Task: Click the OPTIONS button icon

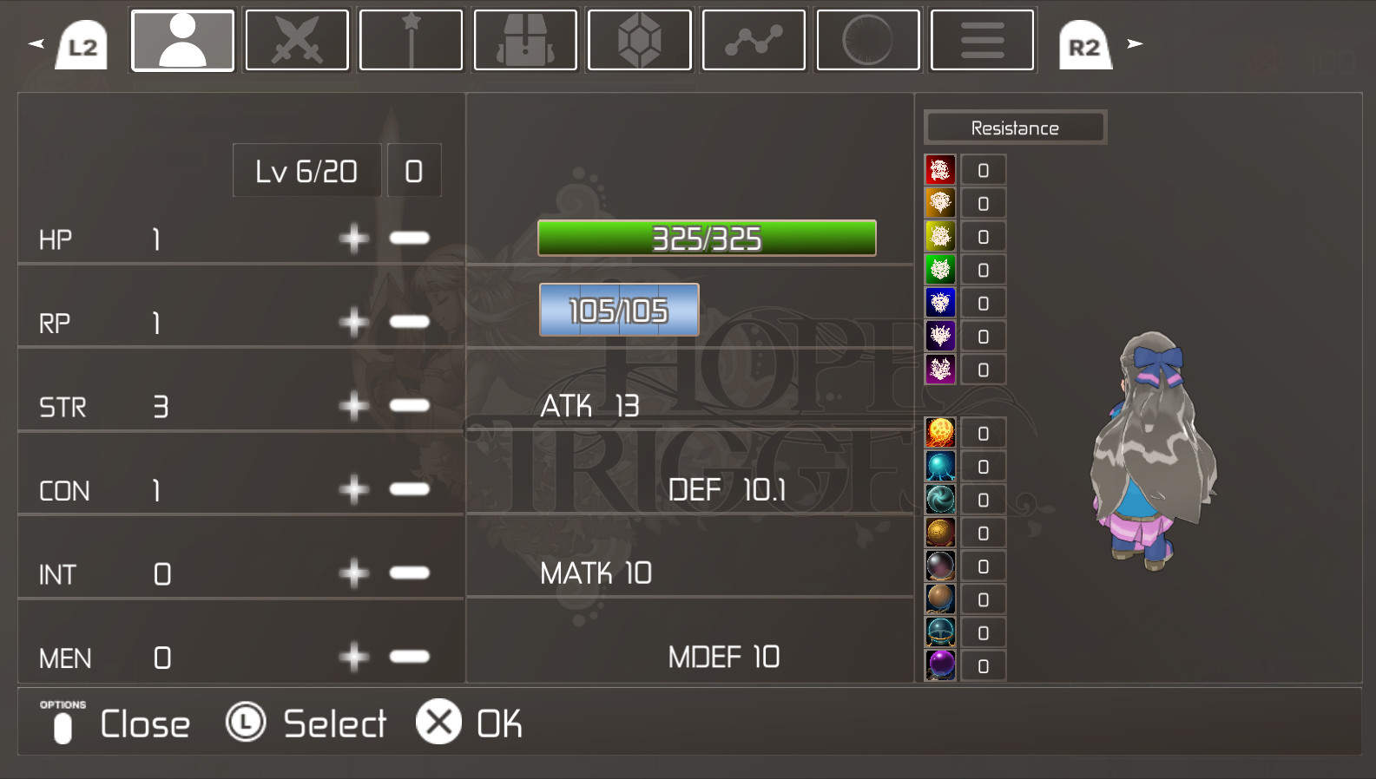Action: pos(63,722)
